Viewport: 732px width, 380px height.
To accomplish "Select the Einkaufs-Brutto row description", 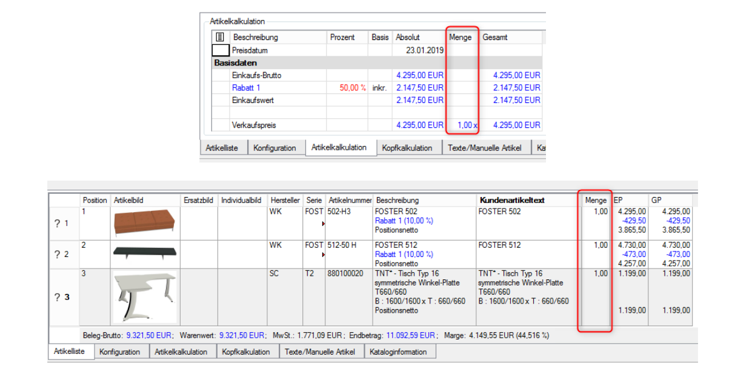I will 256,76.
